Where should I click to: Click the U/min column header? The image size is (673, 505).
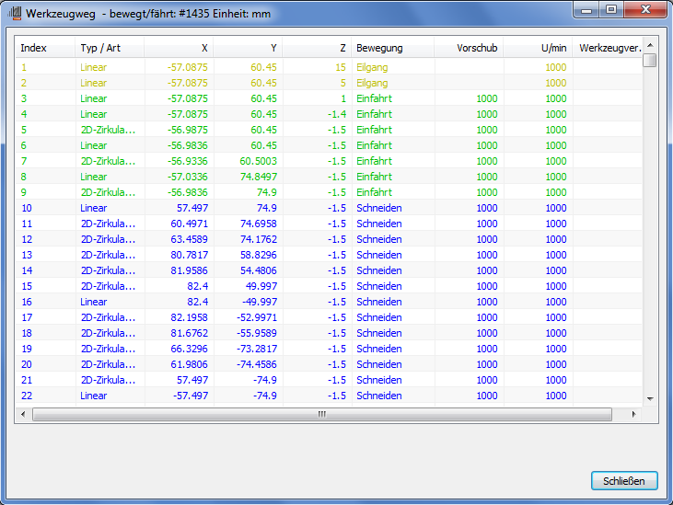click(x=538, y=48)
